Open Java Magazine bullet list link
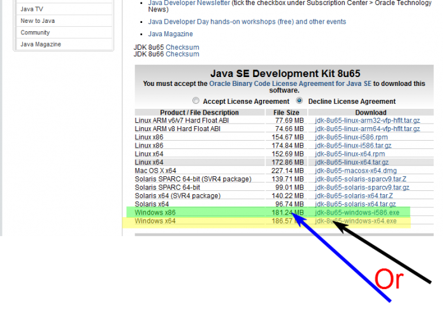The height and width of the screenshot is (317, 446). tap(170, 34)
